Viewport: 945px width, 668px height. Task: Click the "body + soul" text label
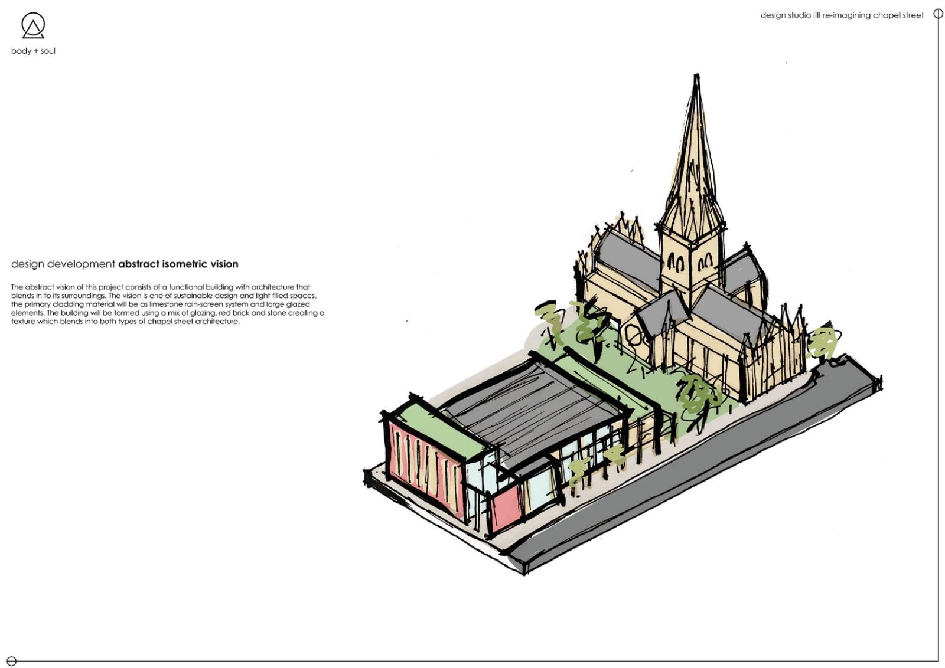click(33, 51)
